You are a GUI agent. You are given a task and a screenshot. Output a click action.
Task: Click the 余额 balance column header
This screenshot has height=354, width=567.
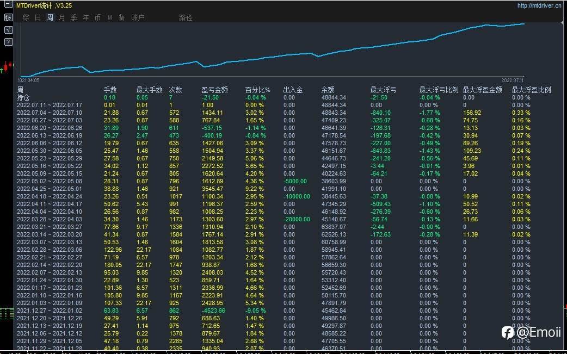click(328, 90)
